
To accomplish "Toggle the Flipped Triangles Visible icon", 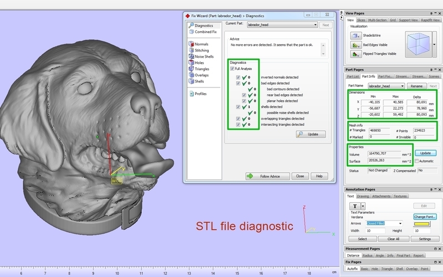I will pos(355,54).
